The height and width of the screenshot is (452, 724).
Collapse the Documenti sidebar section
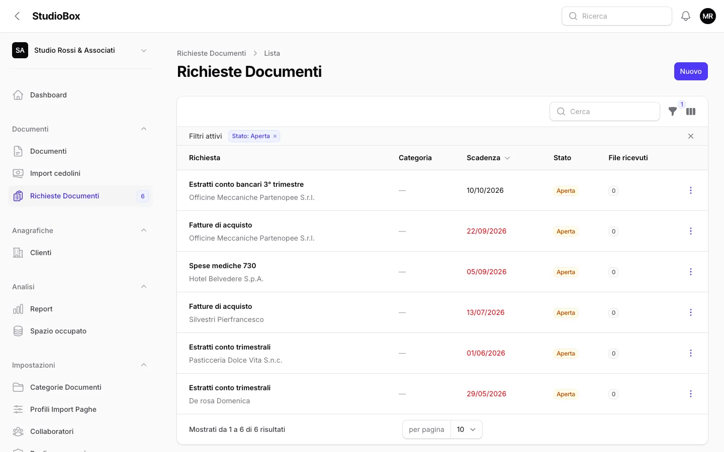(x=144, y=129)
